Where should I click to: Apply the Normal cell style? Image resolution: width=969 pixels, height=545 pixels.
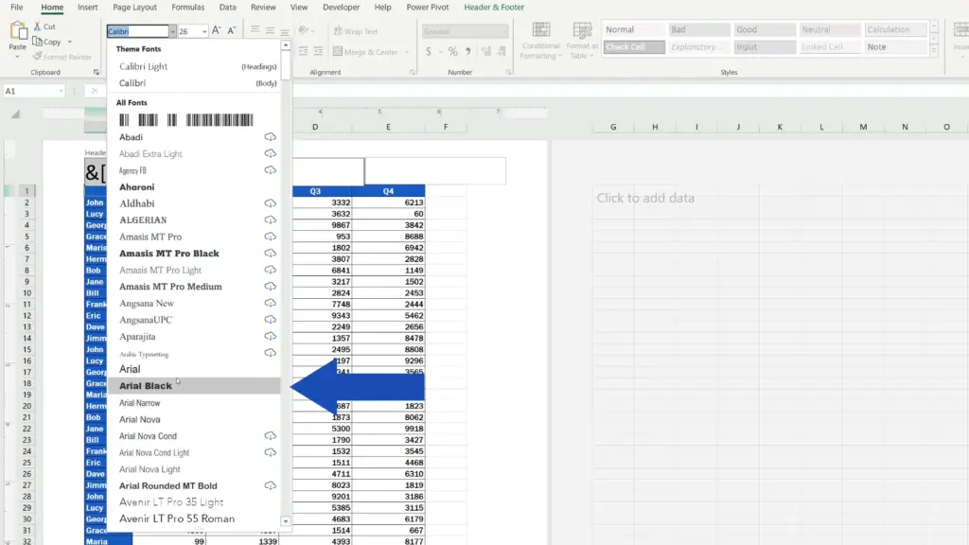(x=634, y=29)
